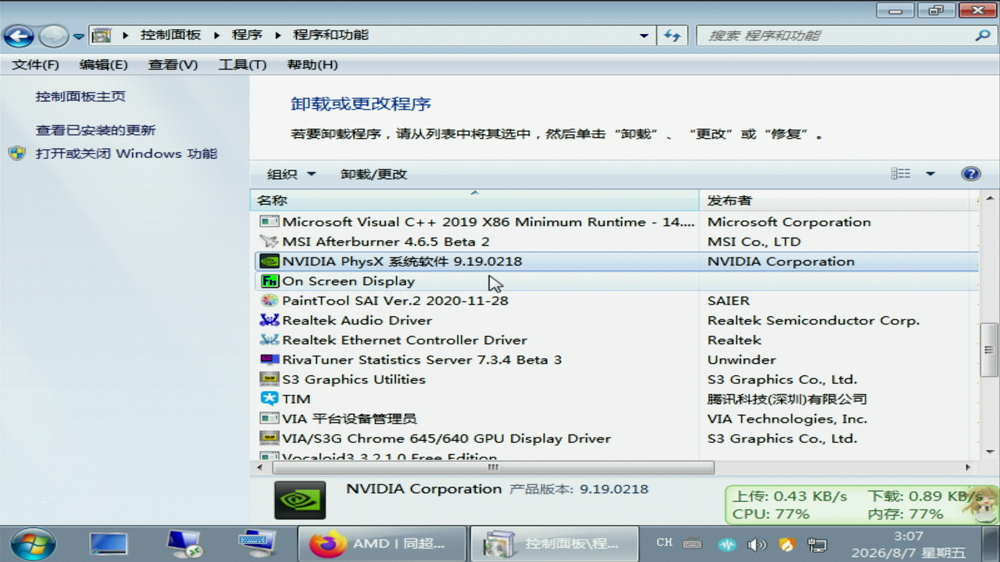This screenshot has height=562, width=1000.
Task: Click publisher cell Unwinder
Action: (x=742, y=359)
